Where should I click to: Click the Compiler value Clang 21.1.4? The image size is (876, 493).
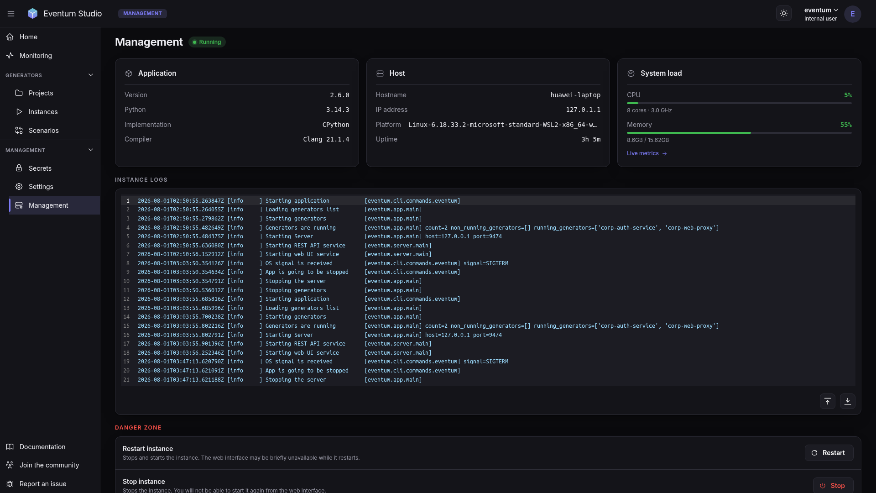point(326,139)
